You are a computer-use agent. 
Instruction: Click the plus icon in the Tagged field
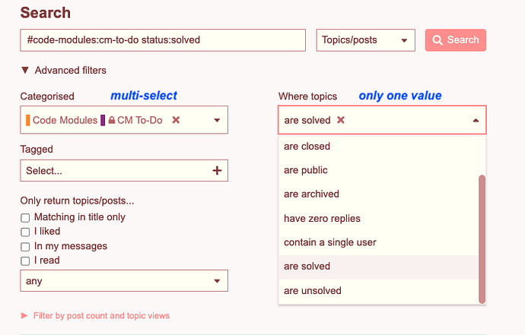217,170
